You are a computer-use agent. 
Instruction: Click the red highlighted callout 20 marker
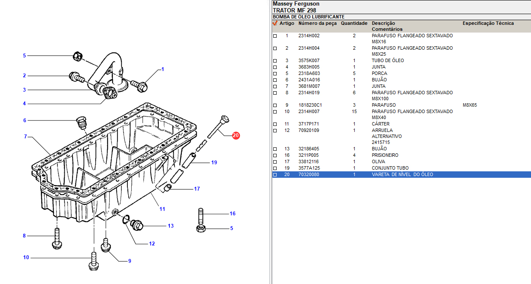point(236,136)
